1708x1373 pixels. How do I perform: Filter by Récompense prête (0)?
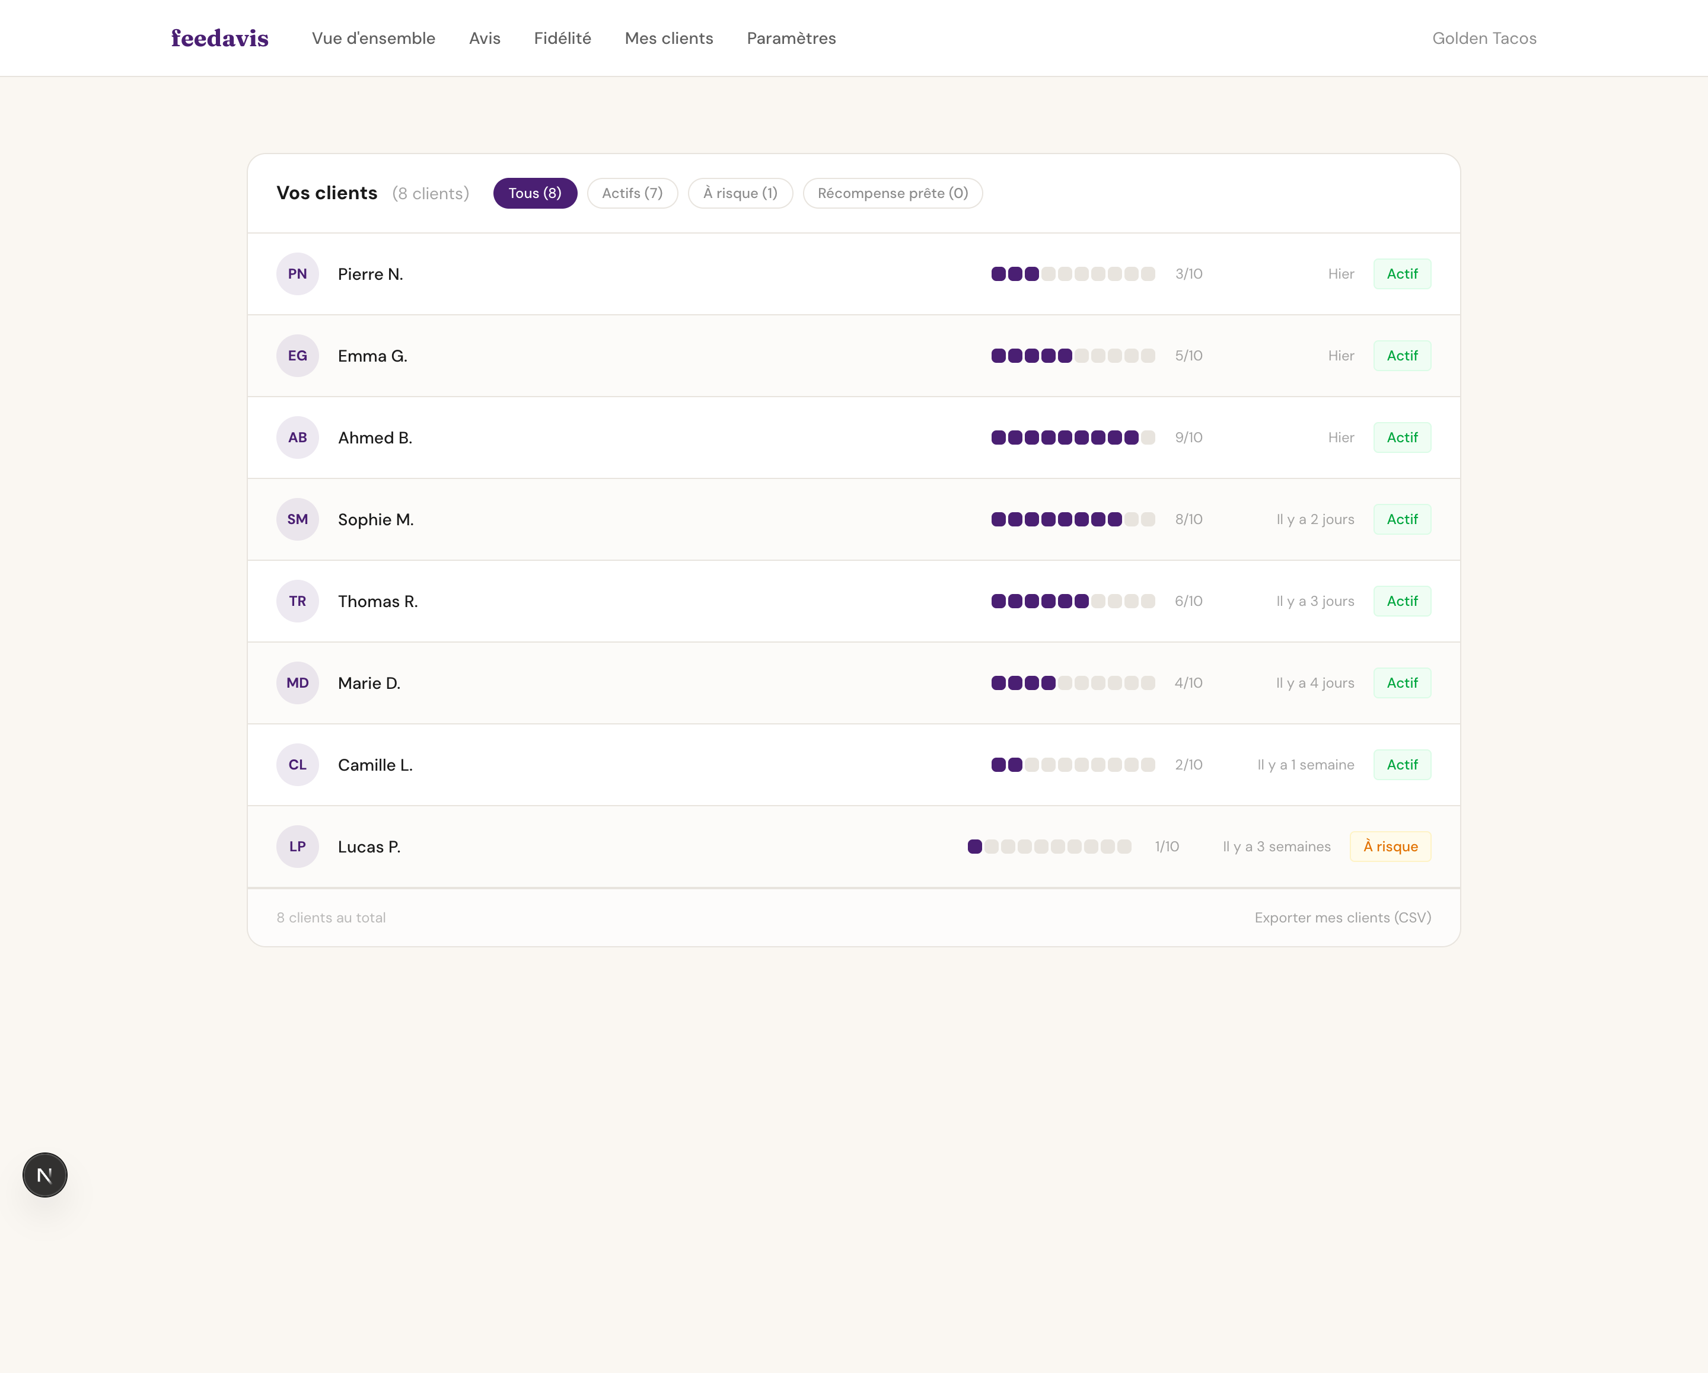pos(893,193)
